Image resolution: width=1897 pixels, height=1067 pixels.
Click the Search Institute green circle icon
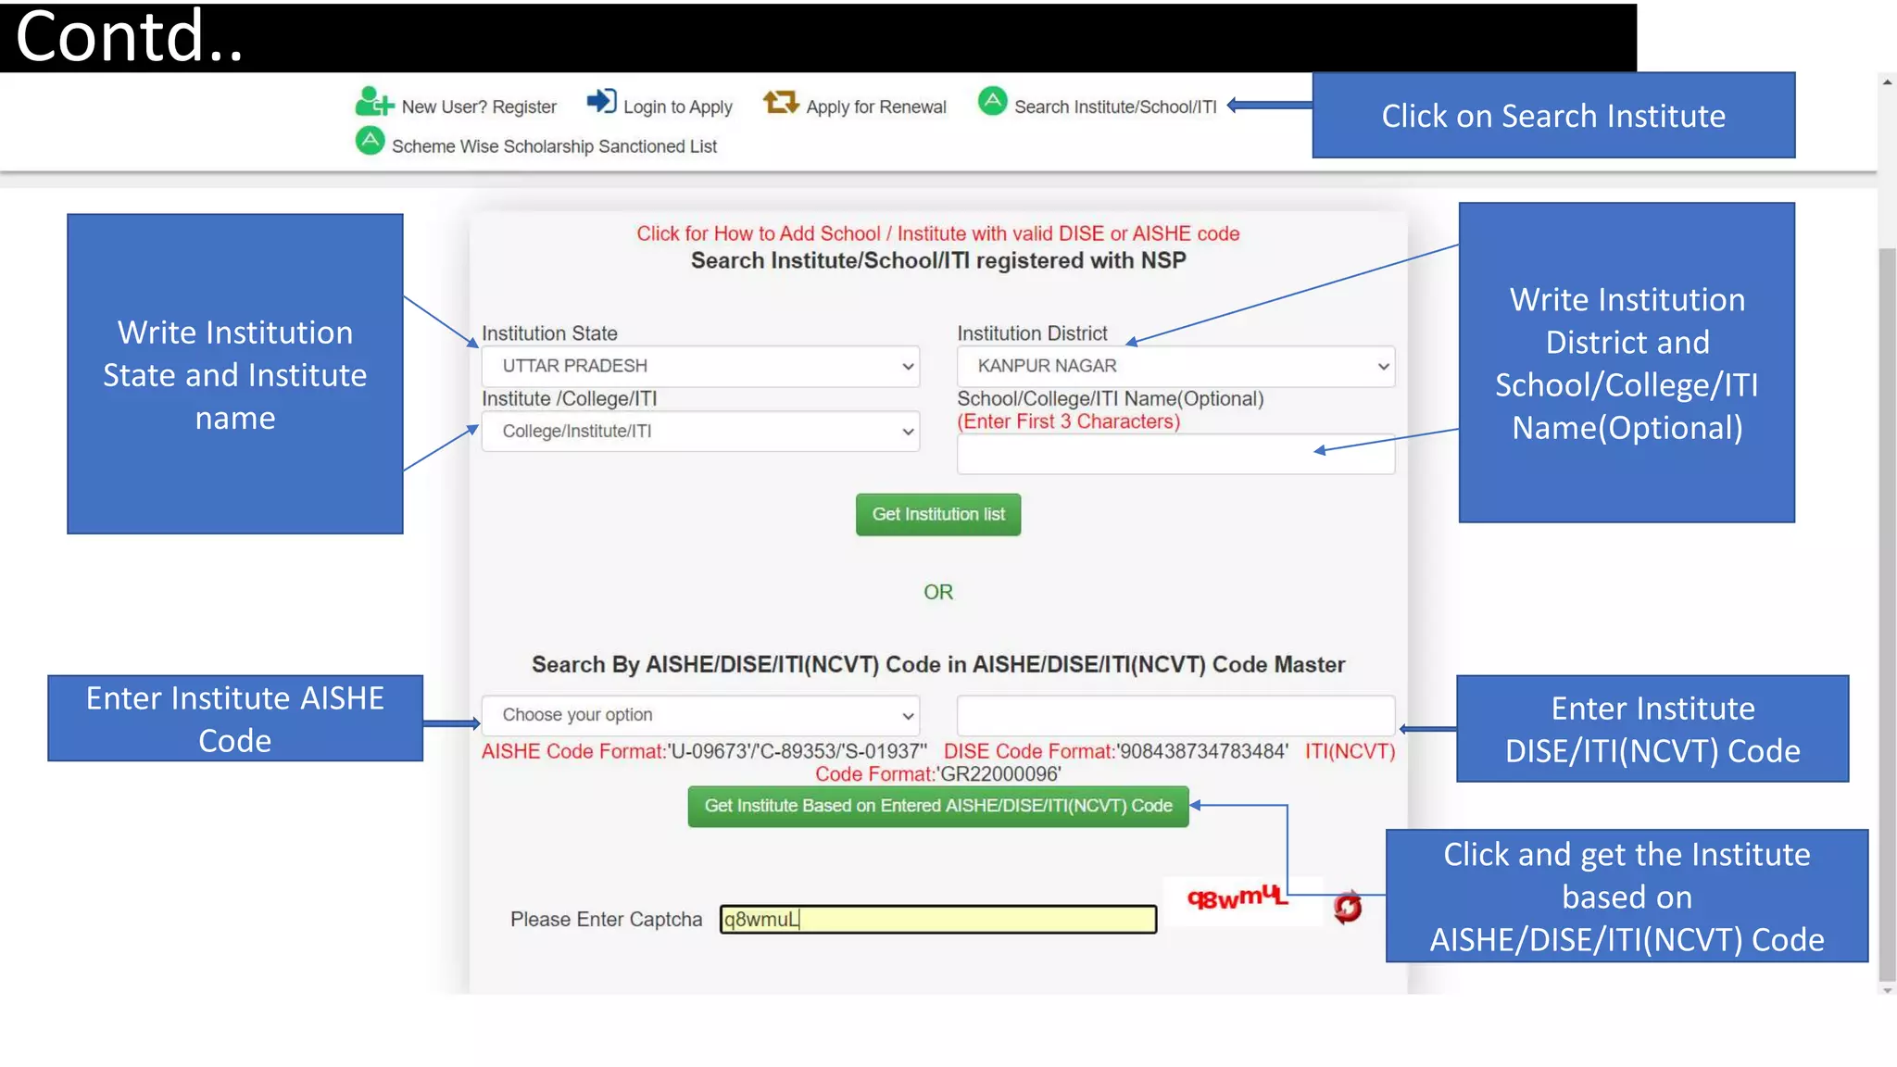tap(992, 101)
